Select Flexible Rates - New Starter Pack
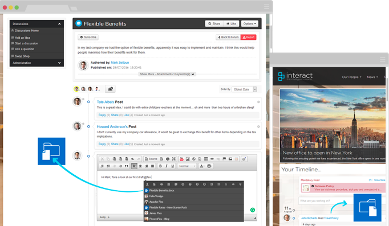The image size is (389, 226). (x=194, y=207)
